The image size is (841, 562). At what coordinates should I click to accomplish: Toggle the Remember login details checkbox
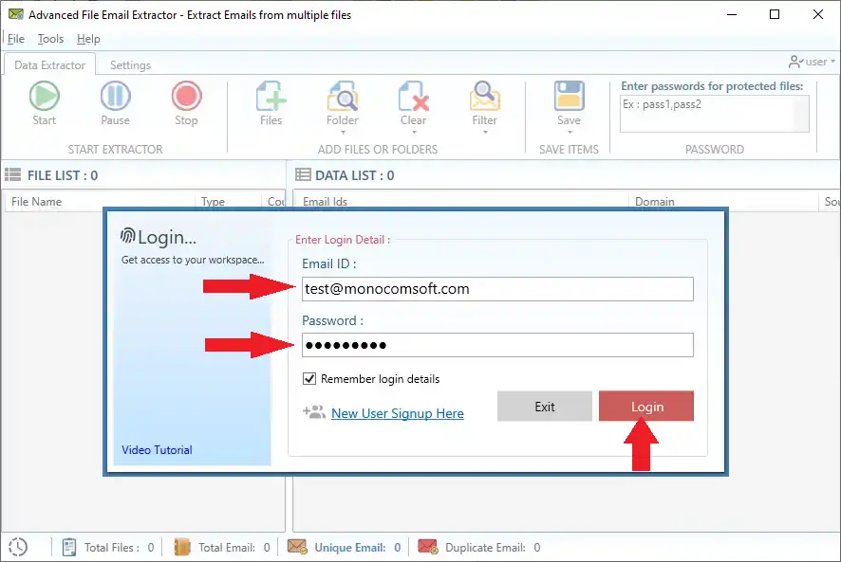point(309,379)
